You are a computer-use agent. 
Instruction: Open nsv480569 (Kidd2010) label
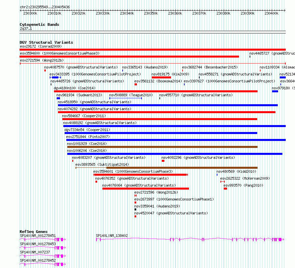tap(236, 171)
